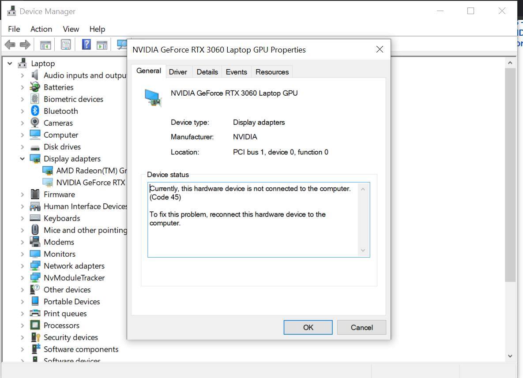Collapse the Laptop root node
The height and width of the screenshot is (378, 523).
click(10, 64)
